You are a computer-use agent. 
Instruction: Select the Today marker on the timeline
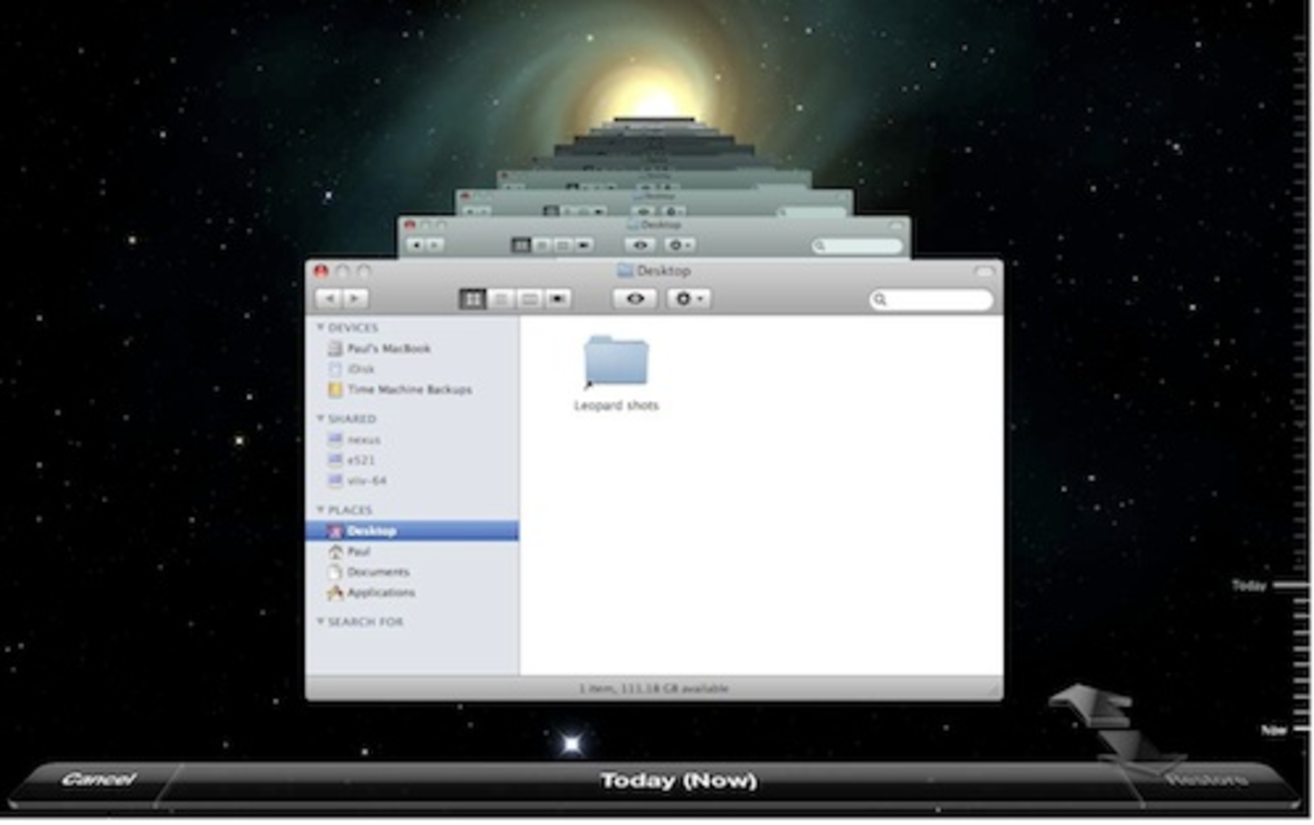coord(1250,584)
